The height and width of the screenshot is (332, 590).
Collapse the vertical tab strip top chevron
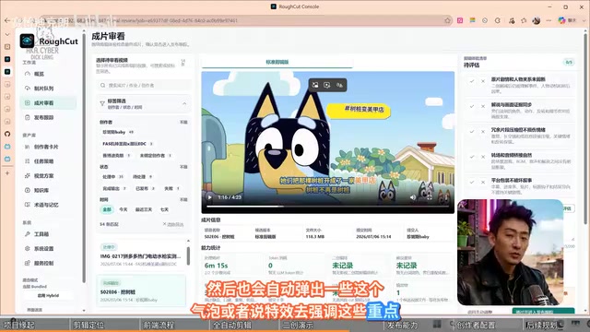[x=7, y=35]
